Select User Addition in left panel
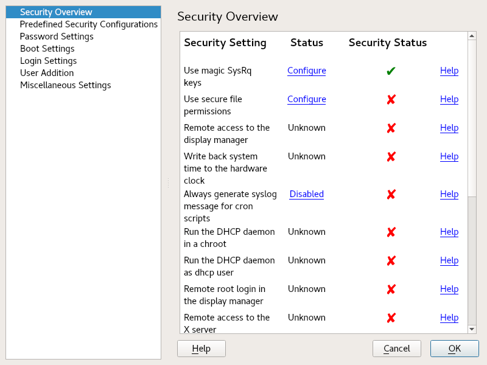Screen dimensions: 487x365 coord(47,73)
